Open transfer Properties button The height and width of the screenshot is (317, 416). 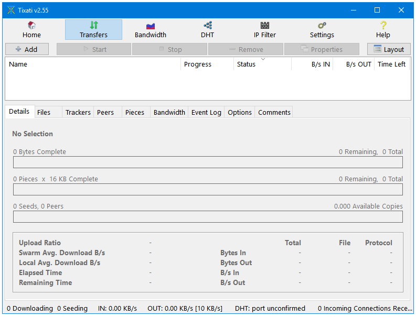(x=322, y=49)
